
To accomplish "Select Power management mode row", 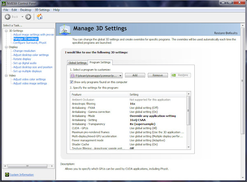I will 128,140.
